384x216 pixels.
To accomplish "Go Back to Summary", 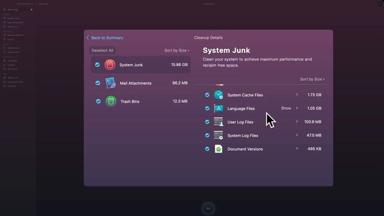I will coord(107,38).
